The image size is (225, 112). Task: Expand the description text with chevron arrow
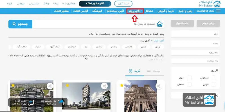click(x=87, y=59)
